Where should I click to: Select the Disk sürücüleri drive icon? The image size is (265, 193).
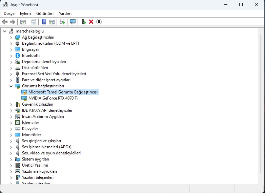click(18, 68)
